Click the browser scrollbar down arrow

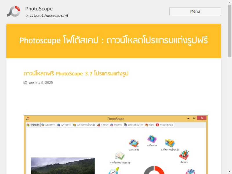pyautogui.click(x=229, y=171)
